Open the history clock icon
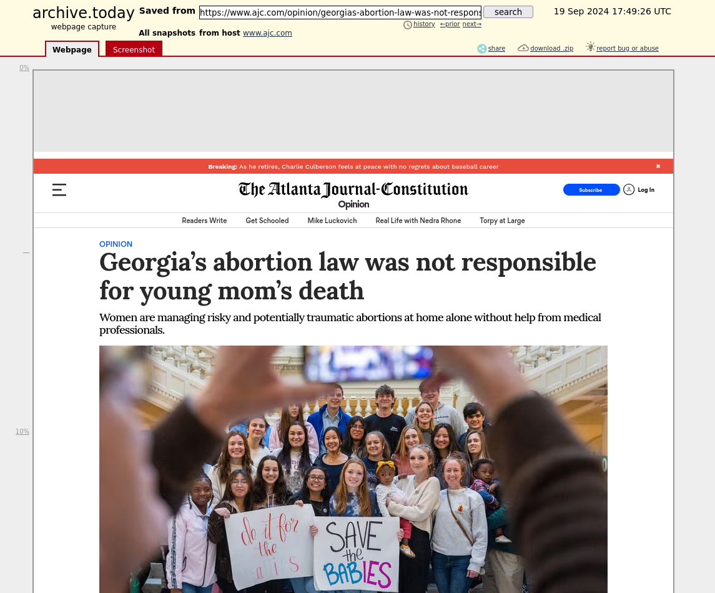Image resolution: width=715 pixels, height=593 pixels. (408, 24)
